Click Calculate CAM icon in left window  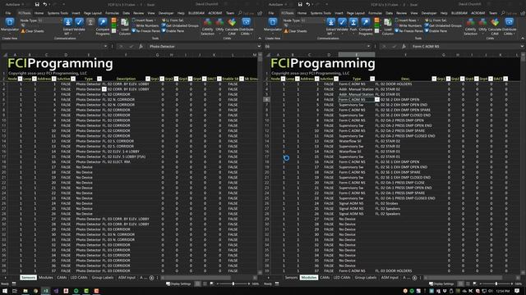(x=232, y=22)
